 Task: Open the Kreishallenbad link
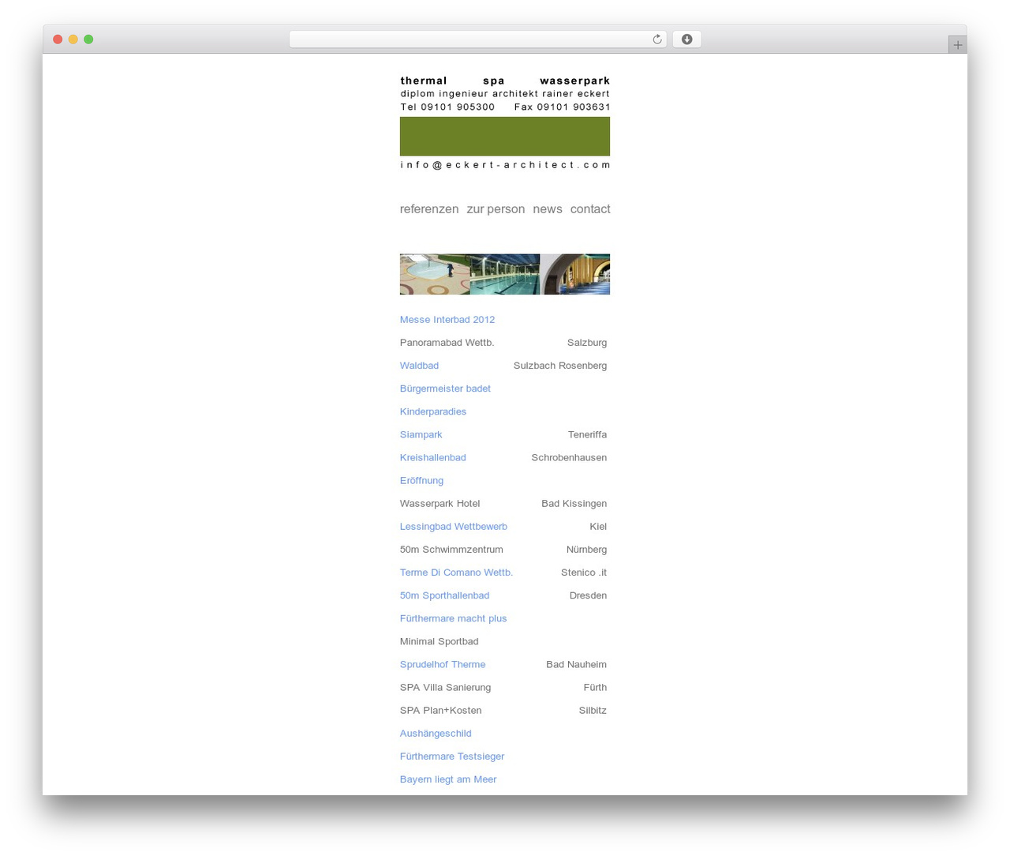click(433, 457)
